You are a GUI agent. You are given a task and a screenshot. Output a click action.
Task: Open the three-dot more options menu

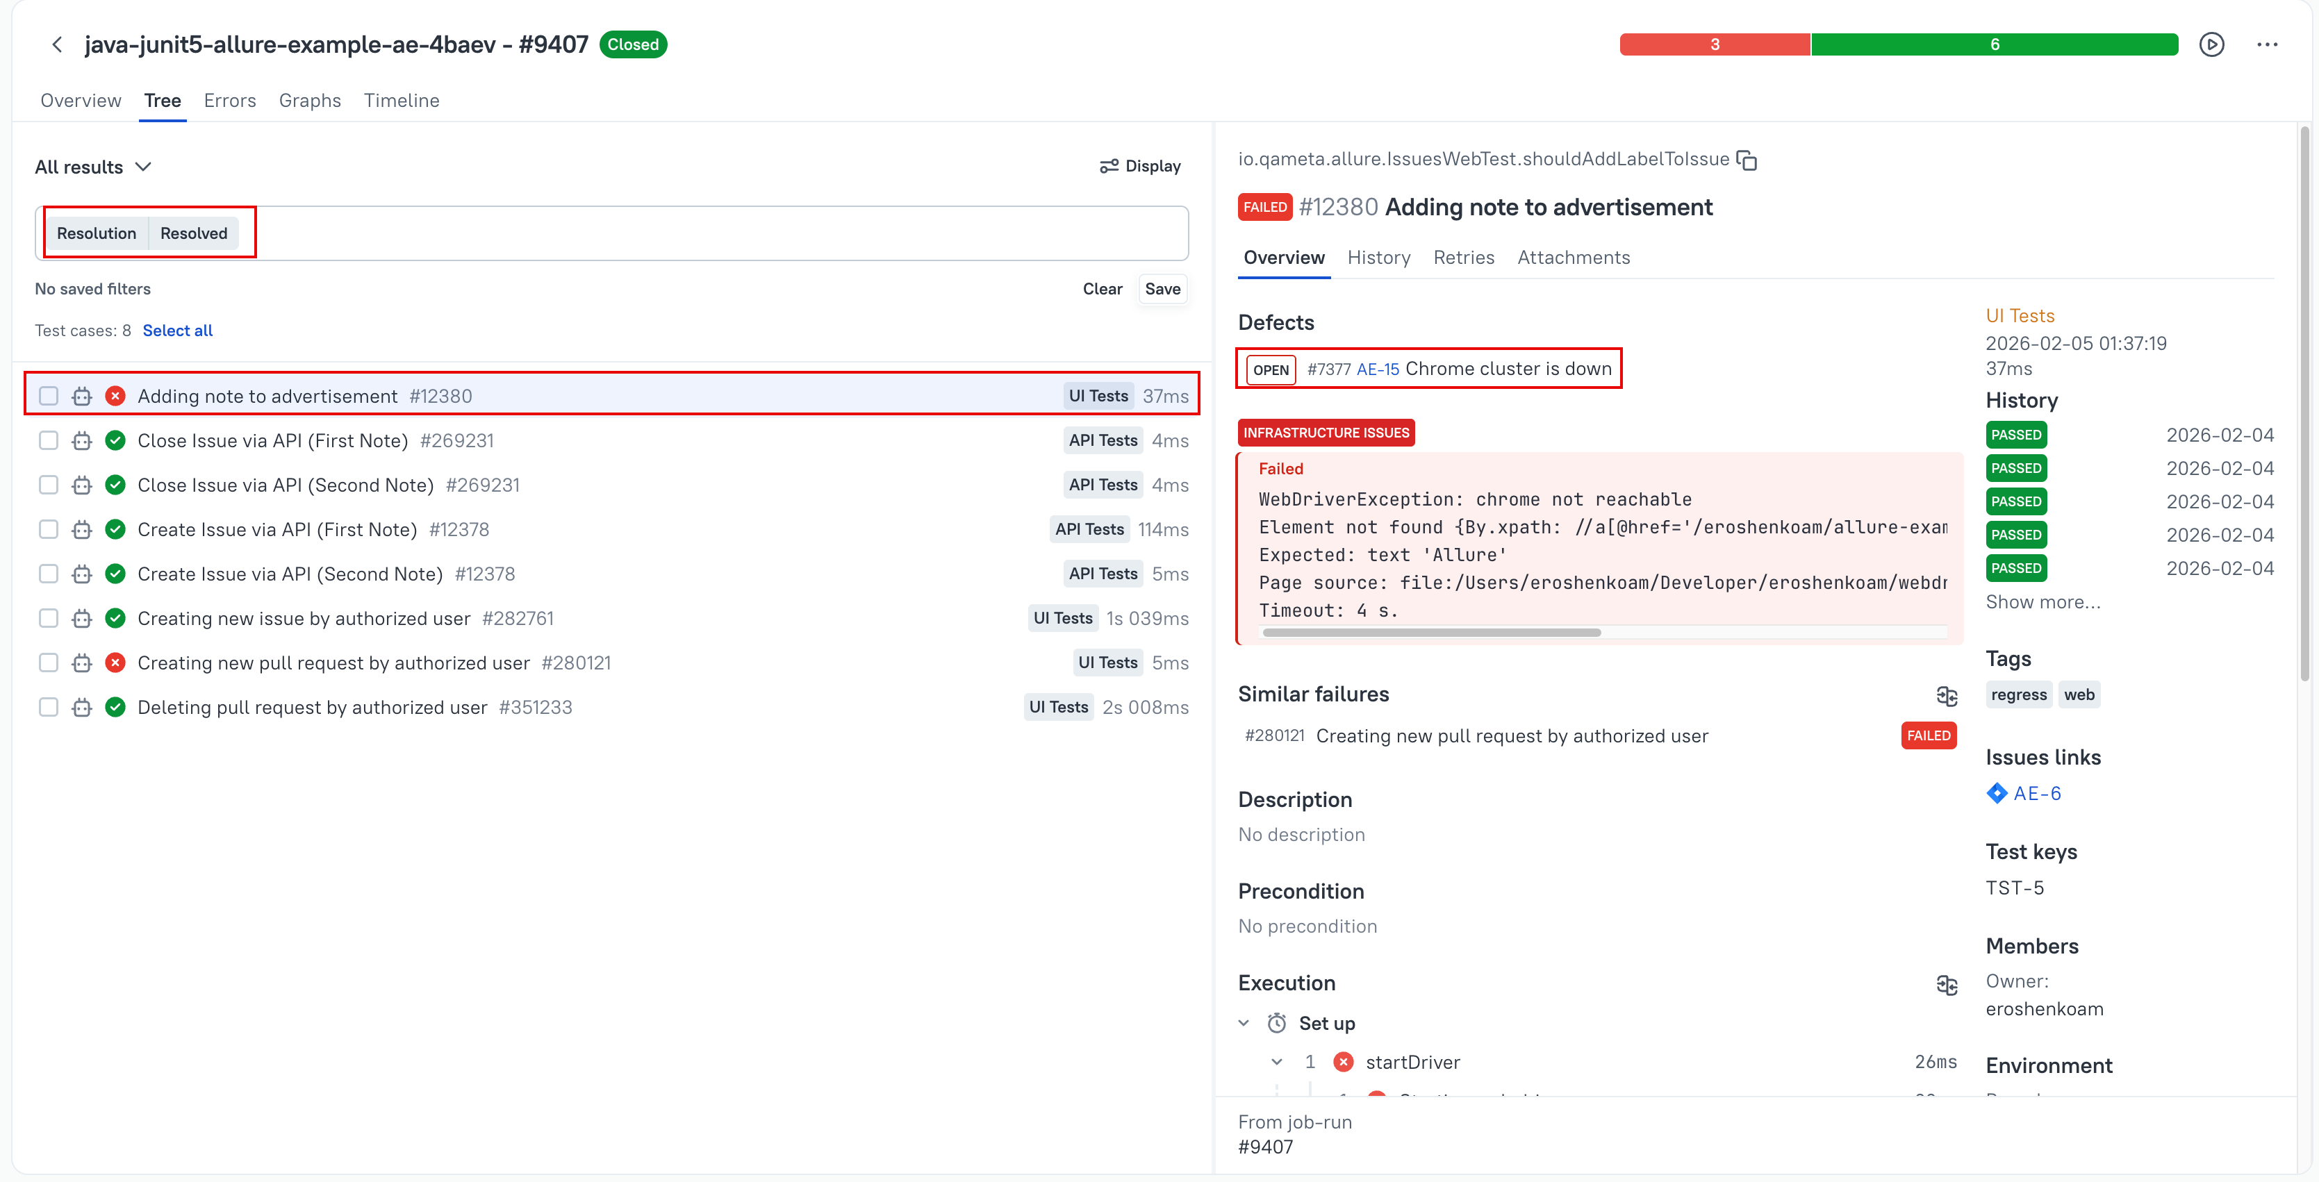2267,44
